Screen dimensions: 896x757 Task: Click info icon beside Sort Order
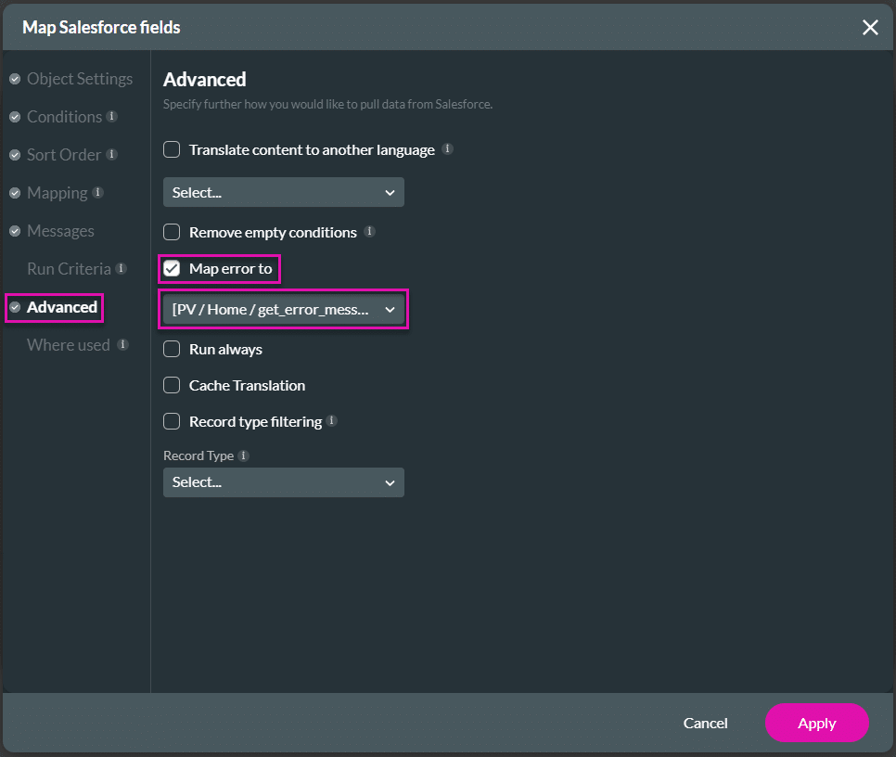pos(111,155)
